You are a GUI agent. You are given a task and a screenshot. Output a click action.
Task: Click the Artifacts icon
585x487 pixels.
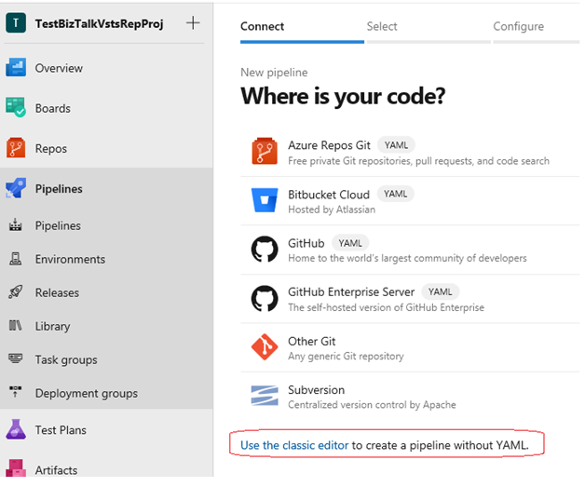[16, 469]
